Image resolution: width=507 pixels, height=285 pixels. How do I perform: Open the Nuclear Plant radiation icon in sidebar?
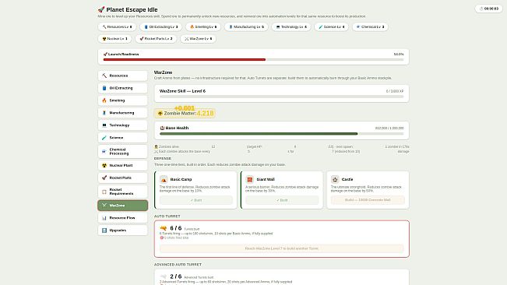[x=104, y=165]
